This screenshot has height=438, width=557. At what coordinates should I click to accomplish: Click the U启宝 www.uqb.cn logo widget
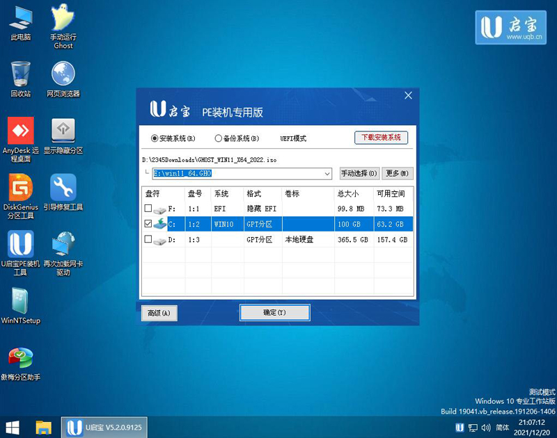click(511, 27)
